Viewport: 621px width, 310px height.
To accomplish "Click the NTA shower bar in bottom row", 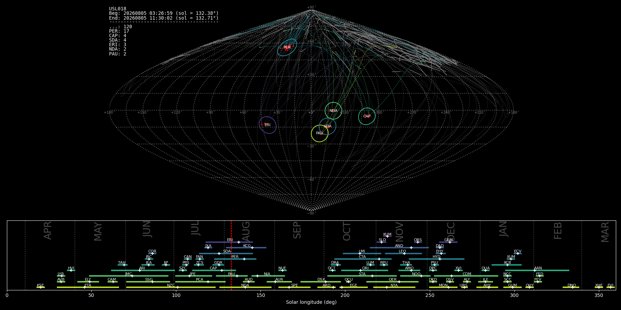I will pyautogui.click(x=394, y=287).
